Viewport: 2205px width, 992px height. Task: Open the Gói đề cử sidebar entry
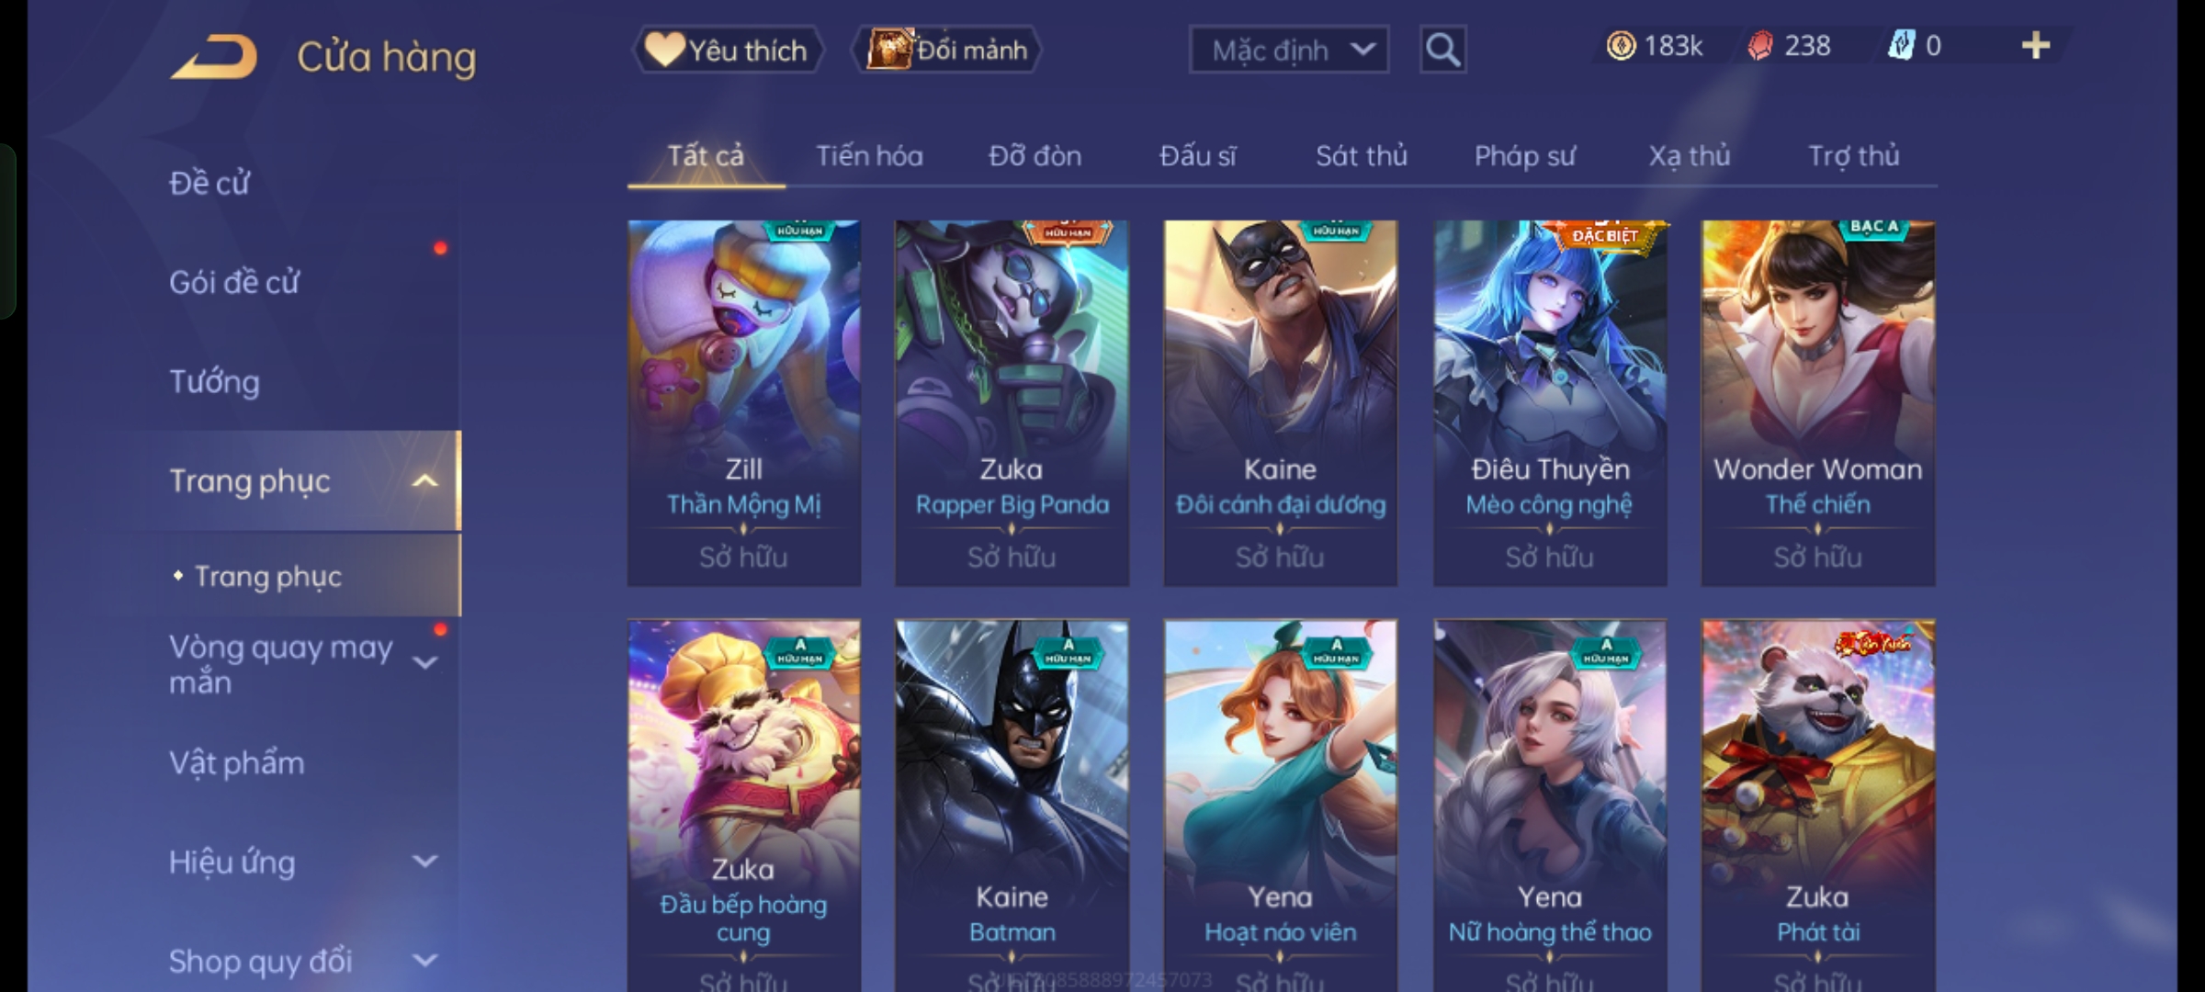[x=233, y=283]
